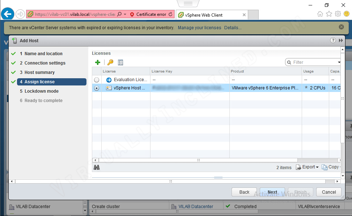Select the vSphere Host license radio button
The width and height of the screenshot is (352, 216).
pyautogui.click(x=97, y=88)
